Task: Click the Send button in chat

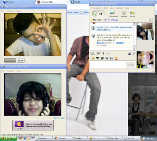Action: pos(130,65)
